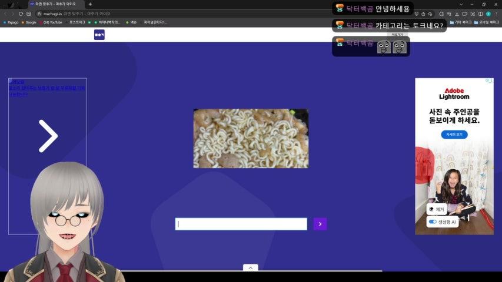502x282 pixels.
Task: Go back with the browser back arrow
Action: (5, 14)
